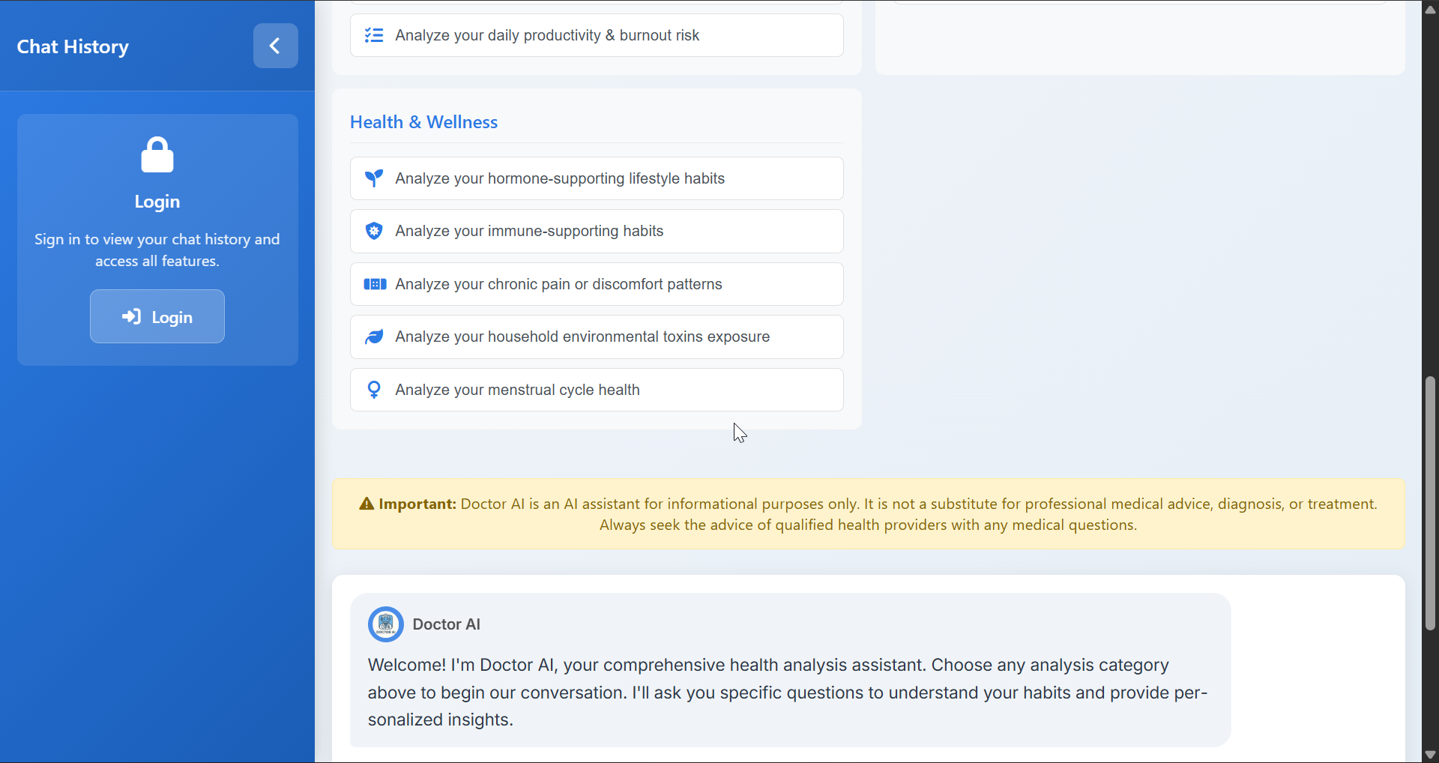This screenshot has width=1439, height=763.
Task: Click the bandage icon for chronic pain
Action: point(375,284)
